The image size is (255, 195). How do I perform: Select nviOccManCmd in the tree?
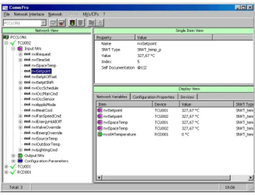tap(45, 94)
